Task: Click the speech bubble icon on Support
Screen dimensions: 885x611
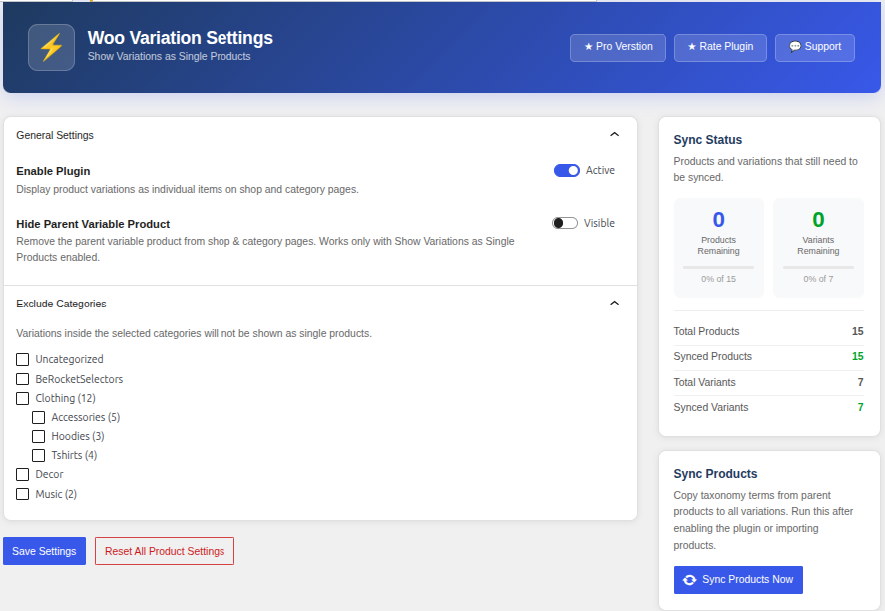Action: pos(794,47)
